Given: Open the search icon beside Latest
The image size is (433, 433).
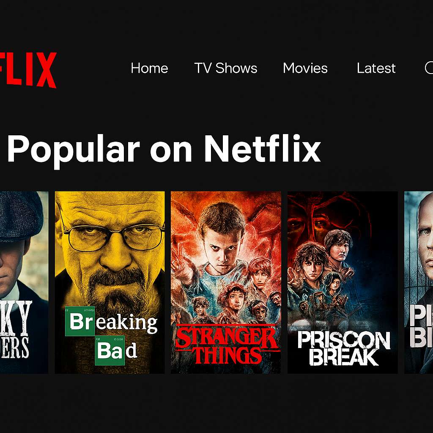Looking at the screenshot, I should [x=429, y=68].
